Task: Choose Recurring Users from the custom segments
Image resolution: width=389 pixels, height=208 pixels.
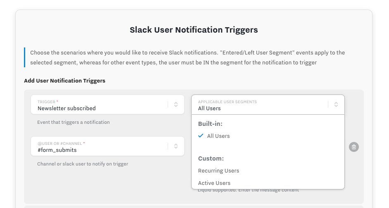Action: point(218,170)
